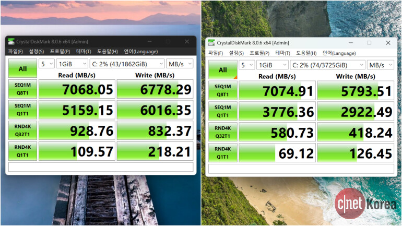The width and height of the screenshot is (402, 226).
Task: Click the 2922.49 write result
Action: coord(356,111)
